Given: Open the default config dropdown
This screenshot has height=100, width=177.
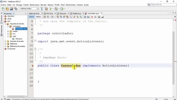Looking at the screenshot, I should pos(38,9).
